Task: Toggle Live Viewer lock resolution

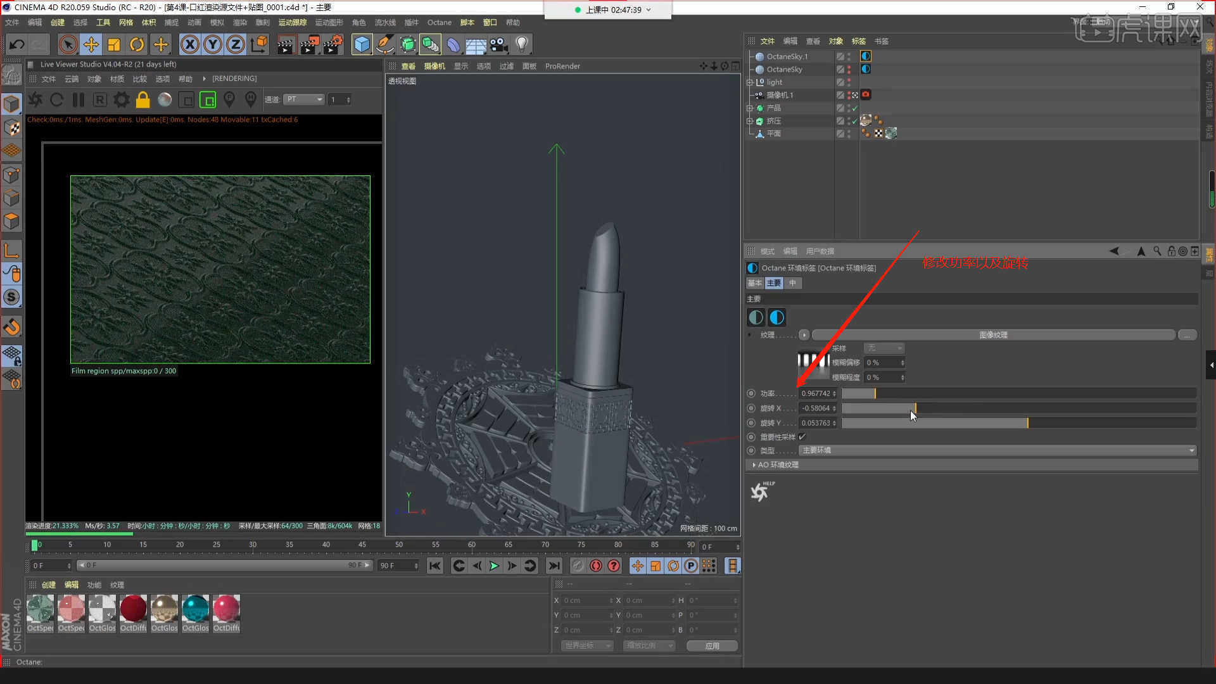Action: click(143, 99)
